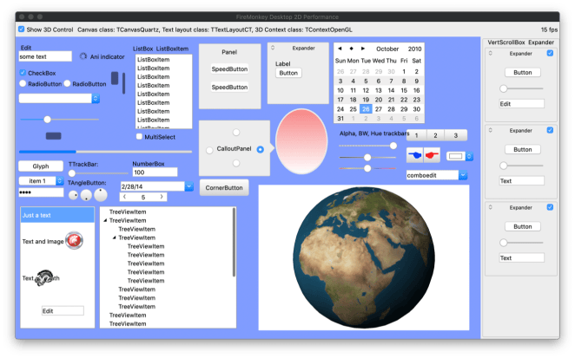Select the bottom CalloutPanel radio button

236,163
